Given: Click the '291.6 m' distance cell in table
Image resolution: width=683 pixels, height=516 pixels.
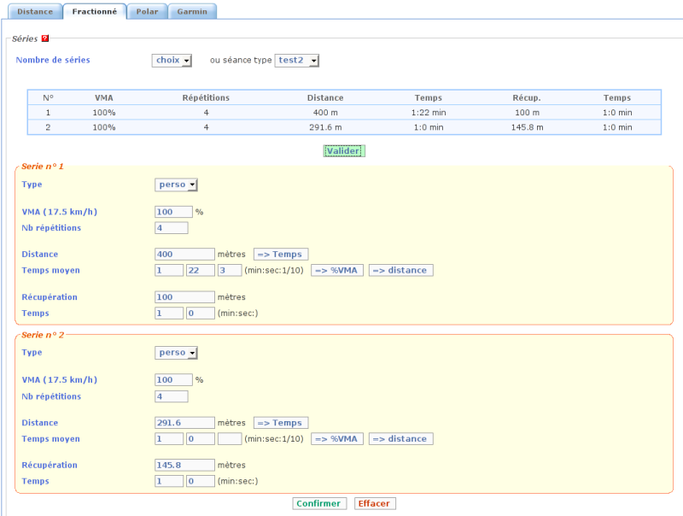Looking at the screenshot, I should tap(325, 127).
